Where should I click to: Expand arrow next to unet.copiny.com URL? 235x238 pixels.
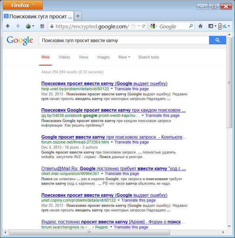point(119,200)
